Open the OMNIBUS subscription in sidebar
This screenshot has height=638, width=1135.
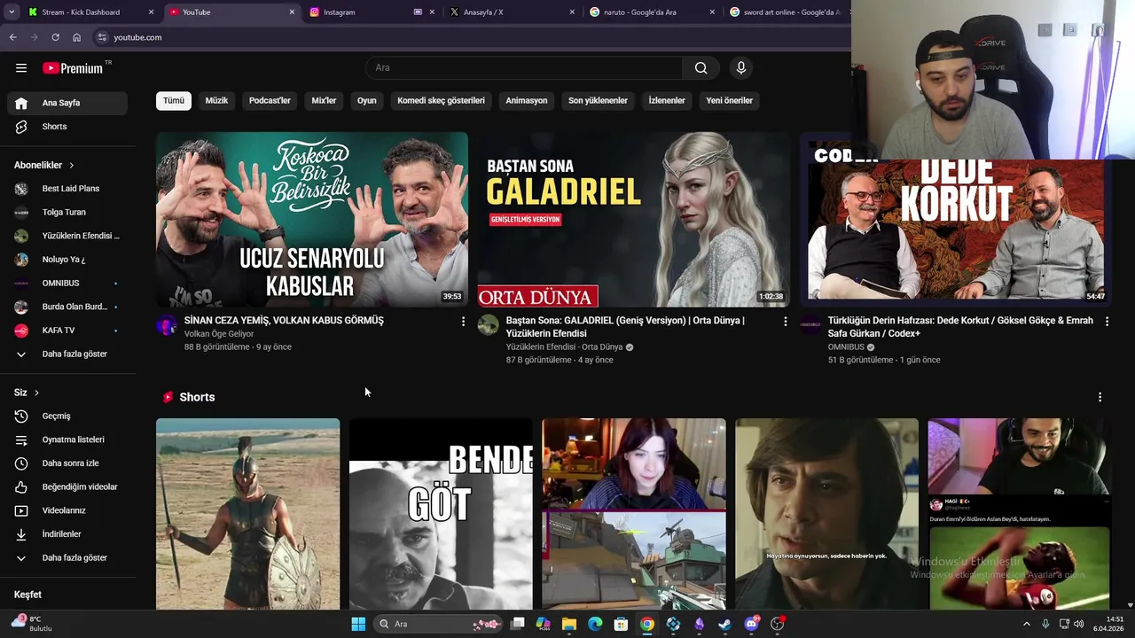[67, 284]
